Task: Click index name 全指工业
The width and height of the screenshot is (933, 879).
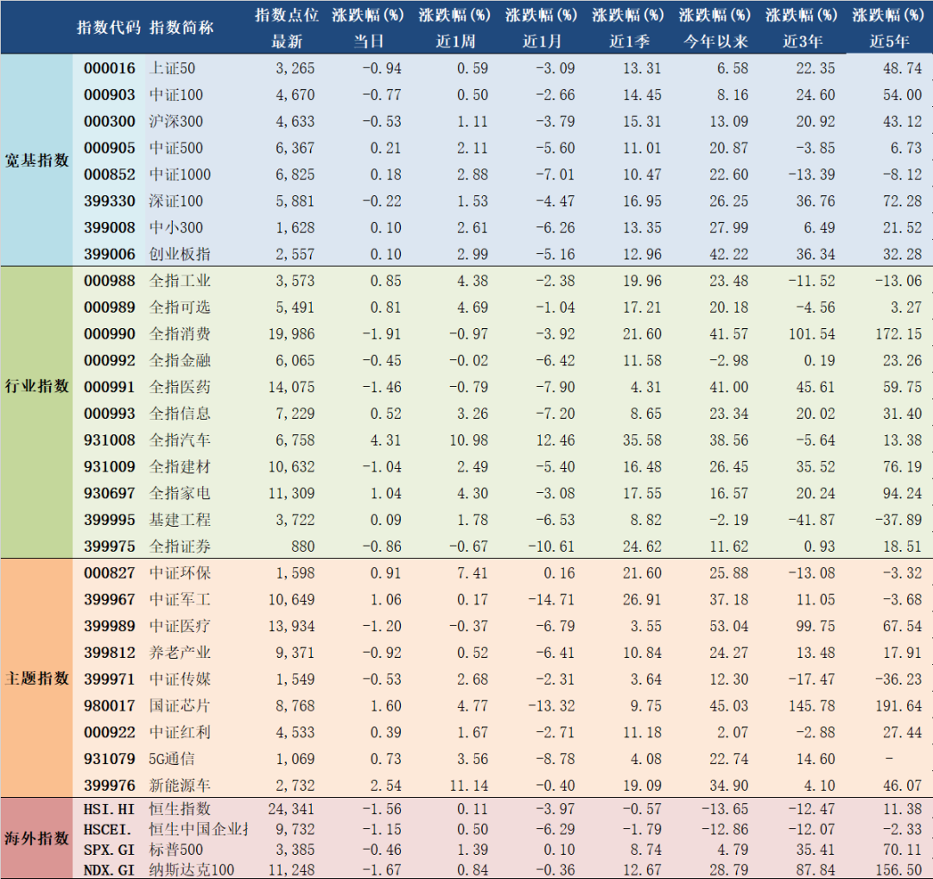Action: click(x=180, y=281)
